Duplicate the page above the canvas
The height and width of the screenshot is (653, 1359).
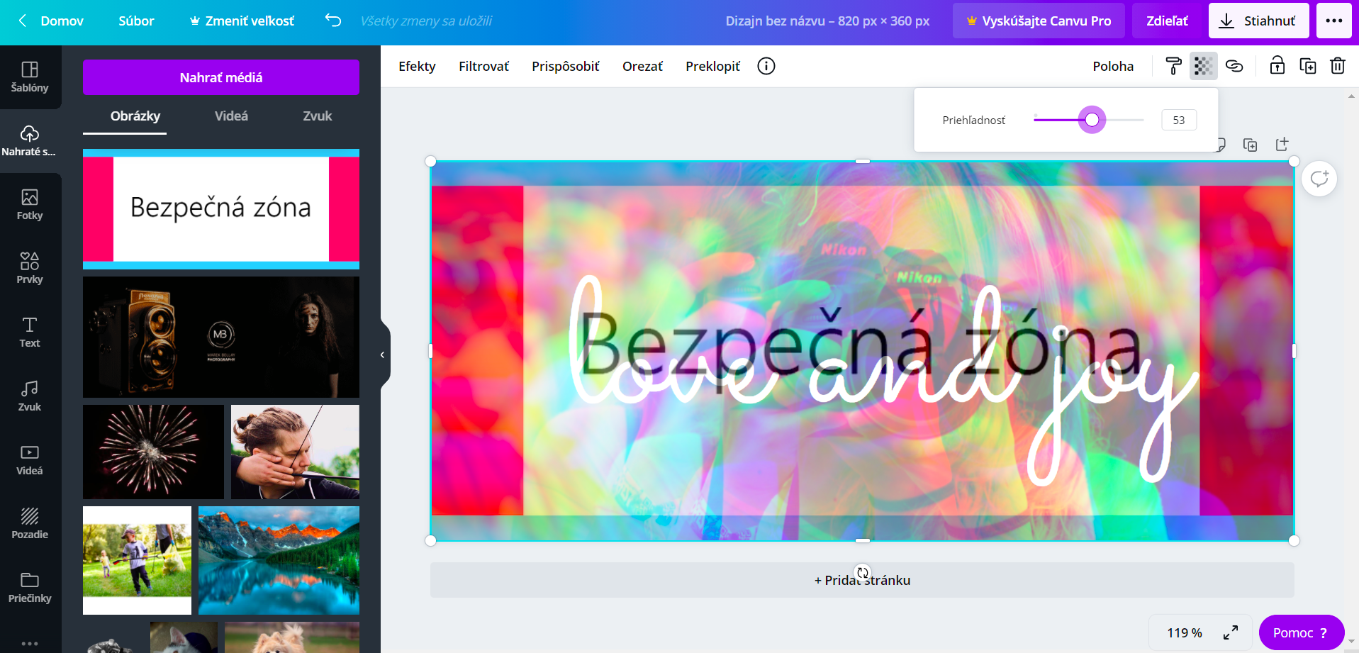[1251, 145]
